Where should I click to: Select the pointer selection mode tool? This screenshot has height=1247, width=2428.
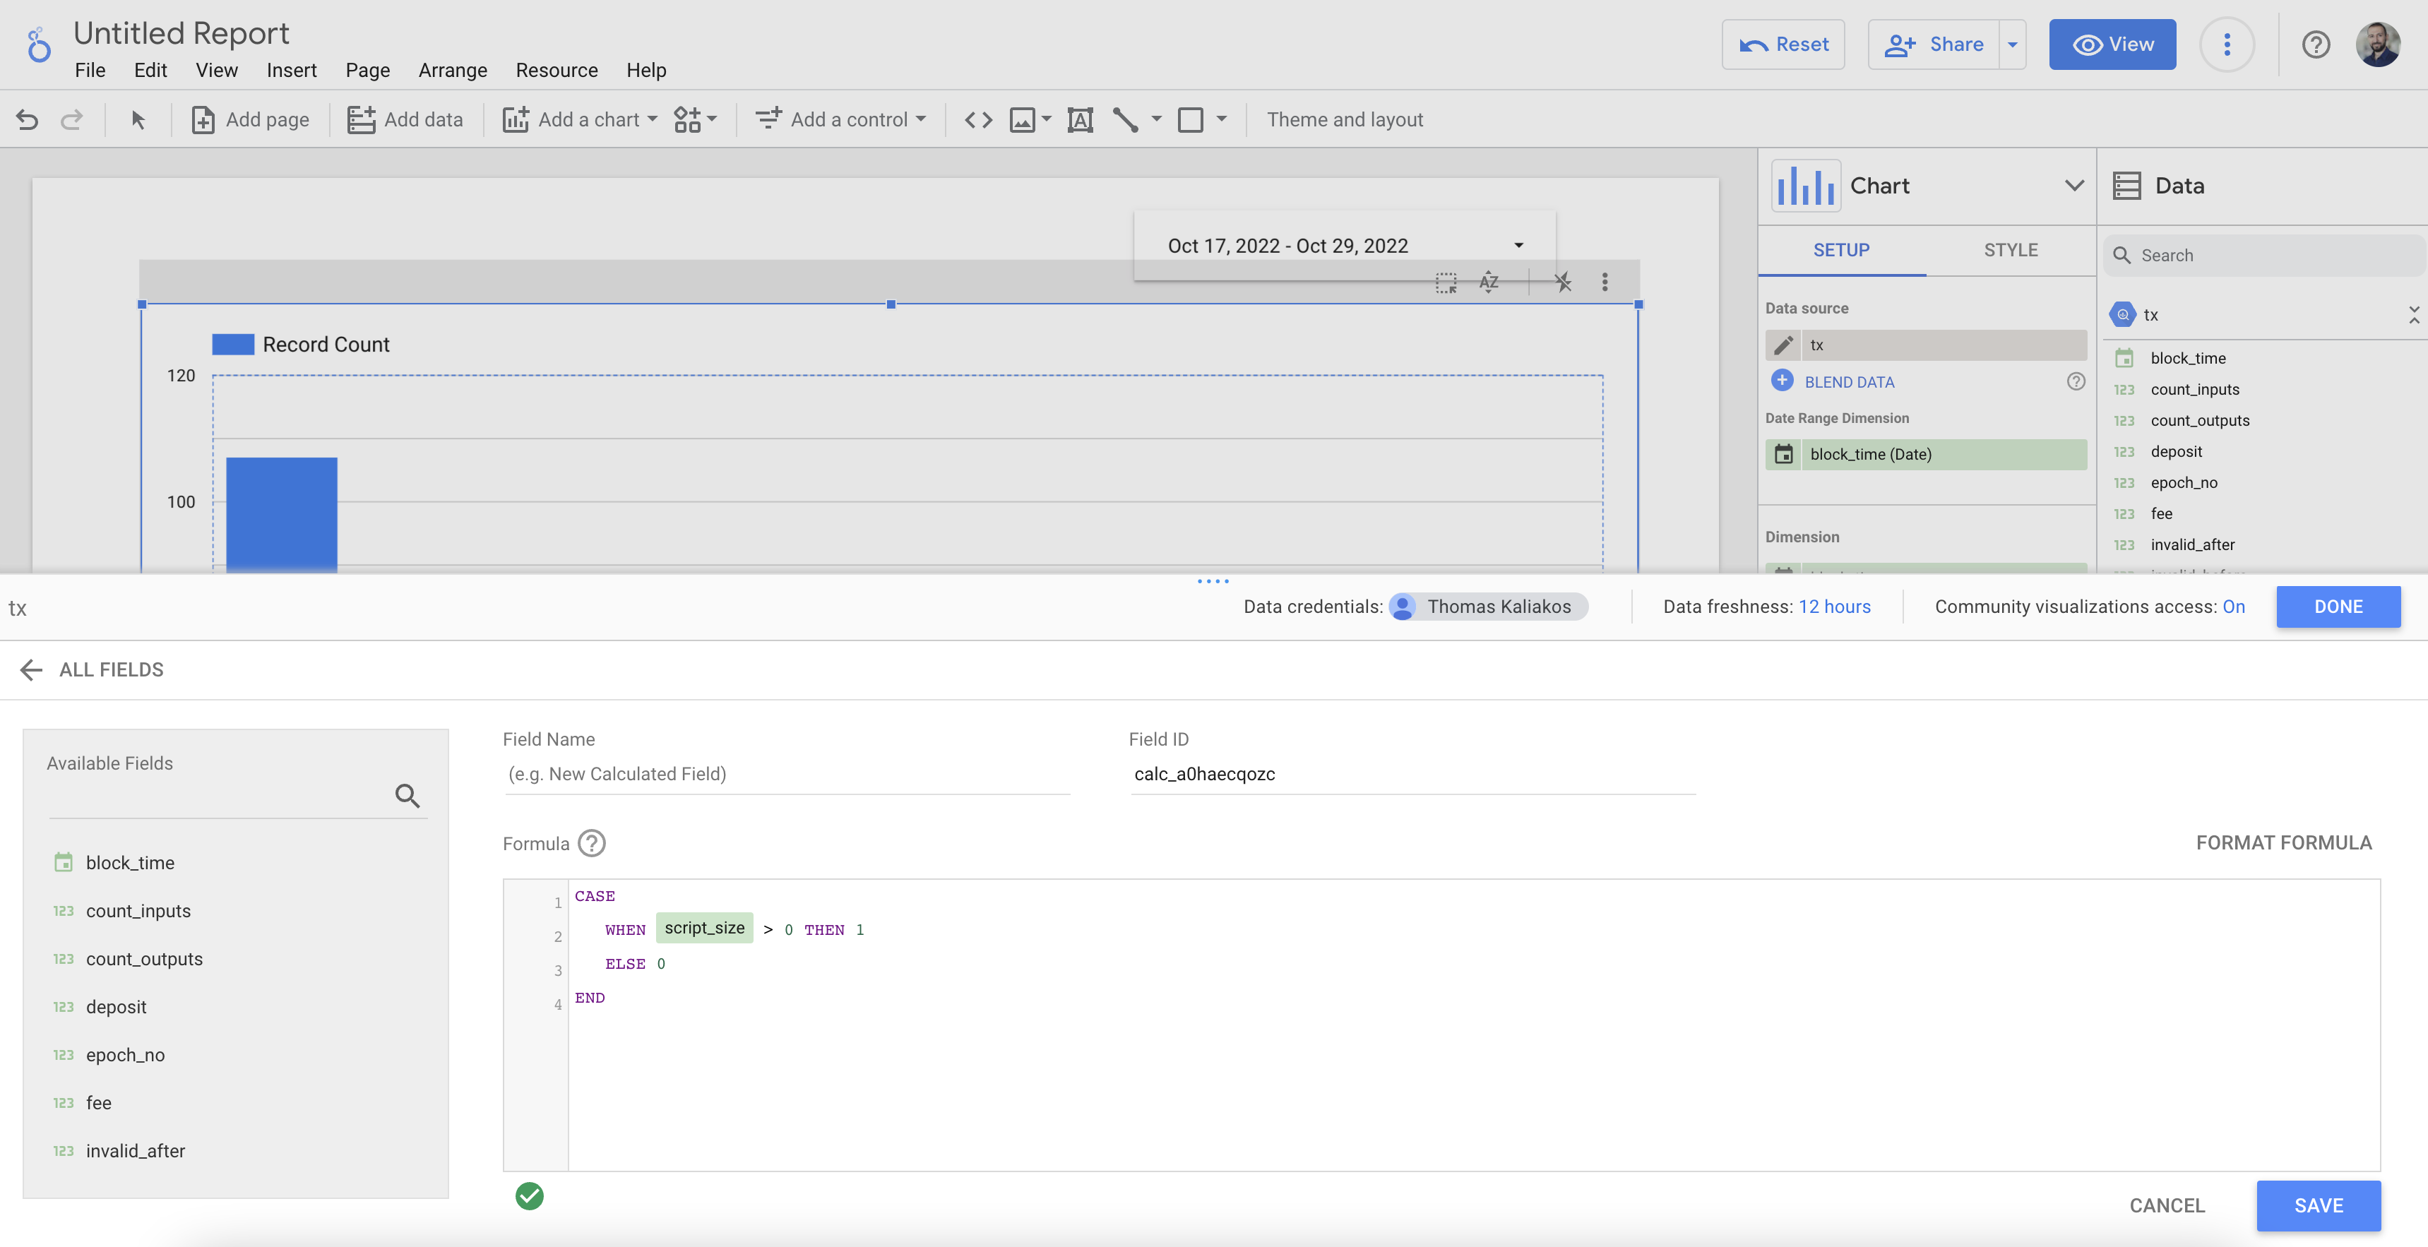point(138,120)
